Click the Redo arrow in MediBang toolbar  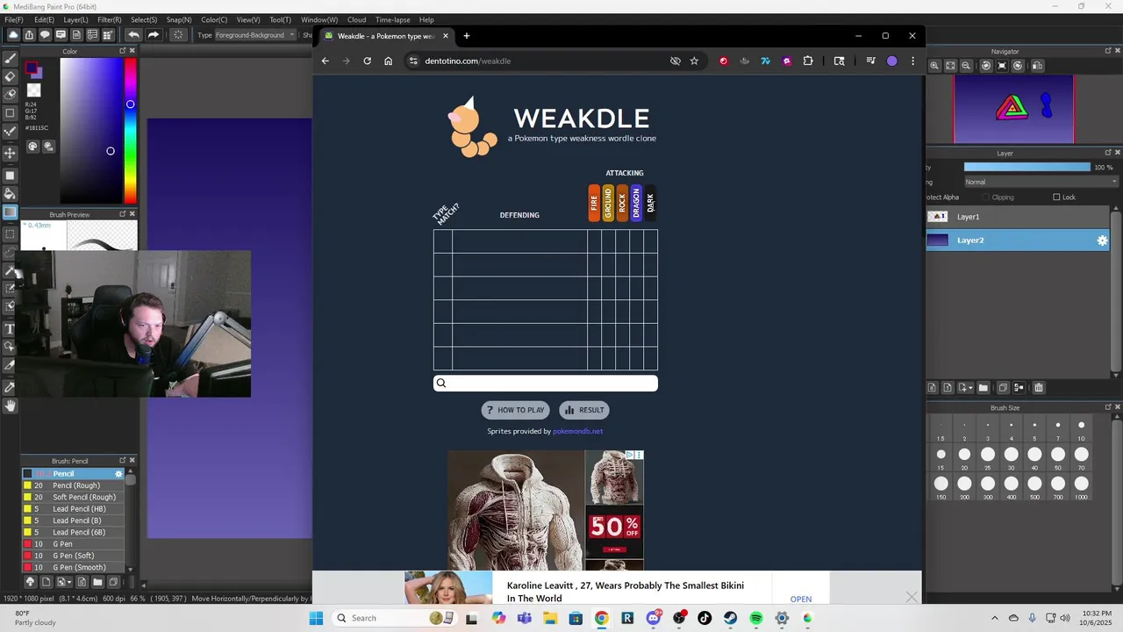point(153,35)
